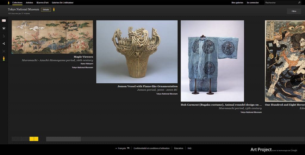Click Tokyo National Museum under Jomon Vessel
Screen dimensions: 305x155
(167, 94)
